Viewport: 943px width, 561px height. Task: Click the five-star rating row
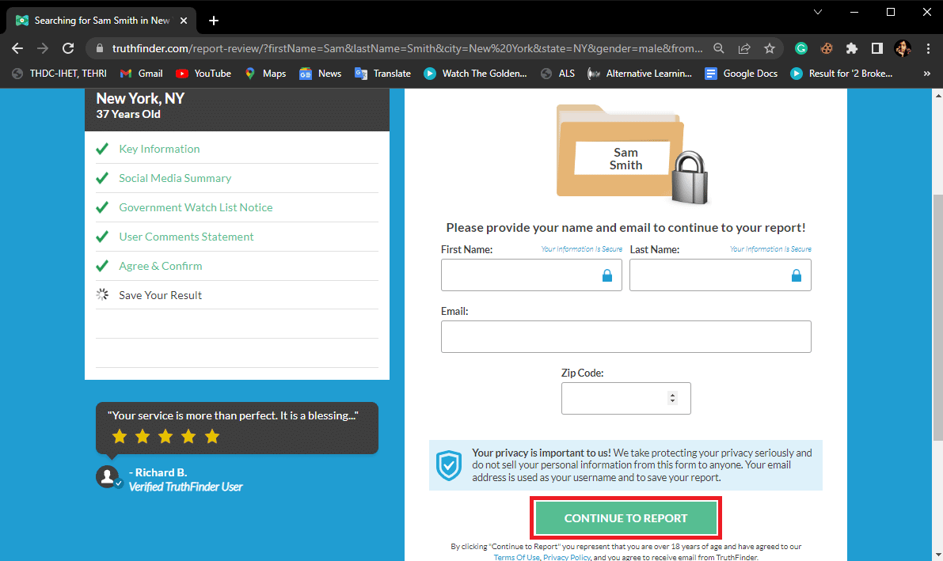pos(165,437)
